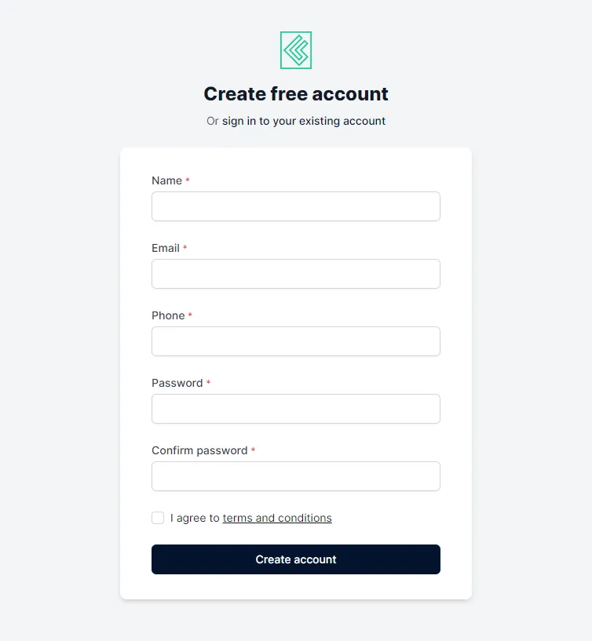Check the terms agreement checkbox
This screenshot has width=592, height=641.
[158, 518]
